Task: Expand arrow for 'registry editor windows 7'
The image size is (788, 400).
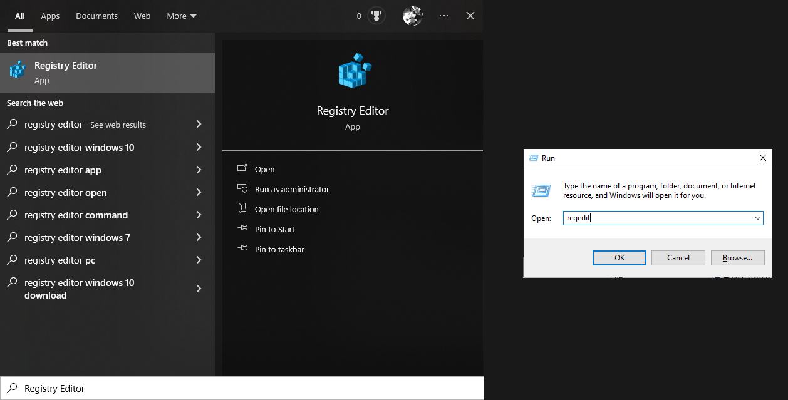Action: [x=199, y=237]
